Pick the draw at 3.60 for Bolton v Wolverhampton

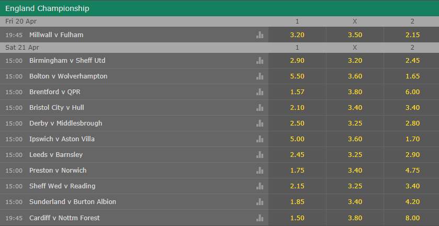click(x=355, y=76)
